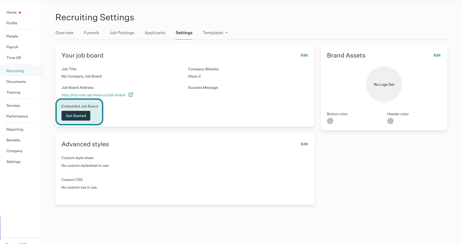Click the Recruiting Settings page heading

click(x=95, y=17)
